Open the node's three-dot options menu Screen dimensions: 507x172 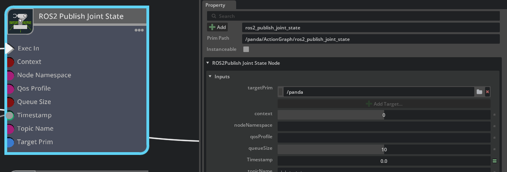point(139,30)
